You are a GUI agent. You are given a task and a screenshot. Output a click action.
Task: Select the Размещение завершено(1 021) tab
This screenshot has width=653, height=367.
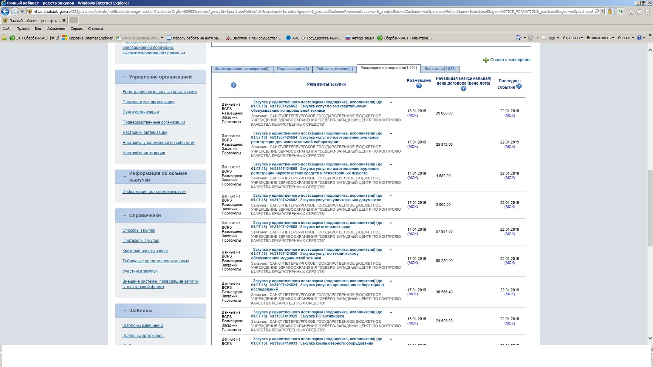point(388,68)
